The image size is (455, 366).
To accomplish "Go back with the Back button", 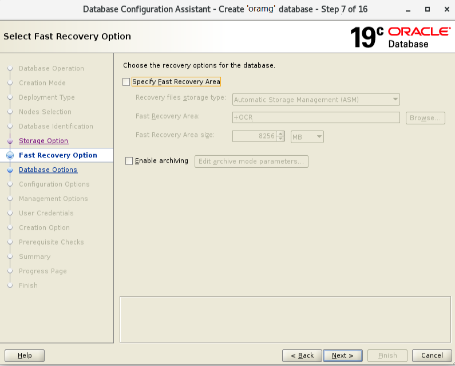I will pos(302,356).
